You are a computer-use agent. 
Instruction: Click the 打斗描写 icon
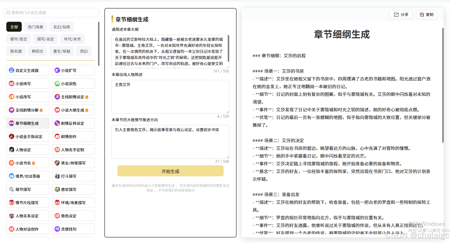click(x=57, y=176)
